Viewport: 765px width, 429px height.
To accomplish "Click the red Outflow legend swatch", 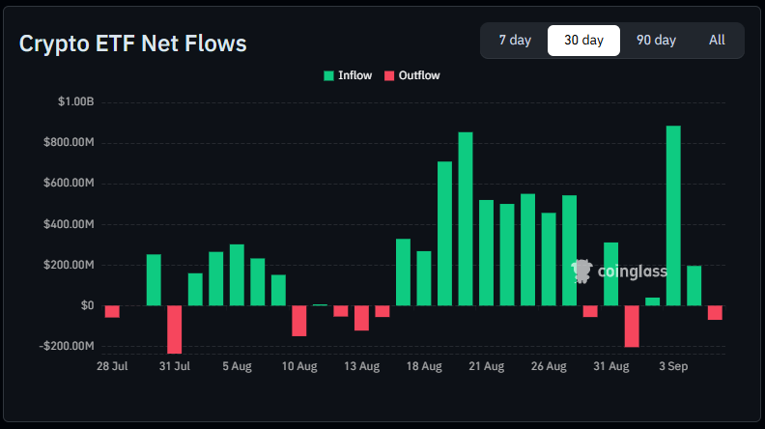I will point(389,75).
